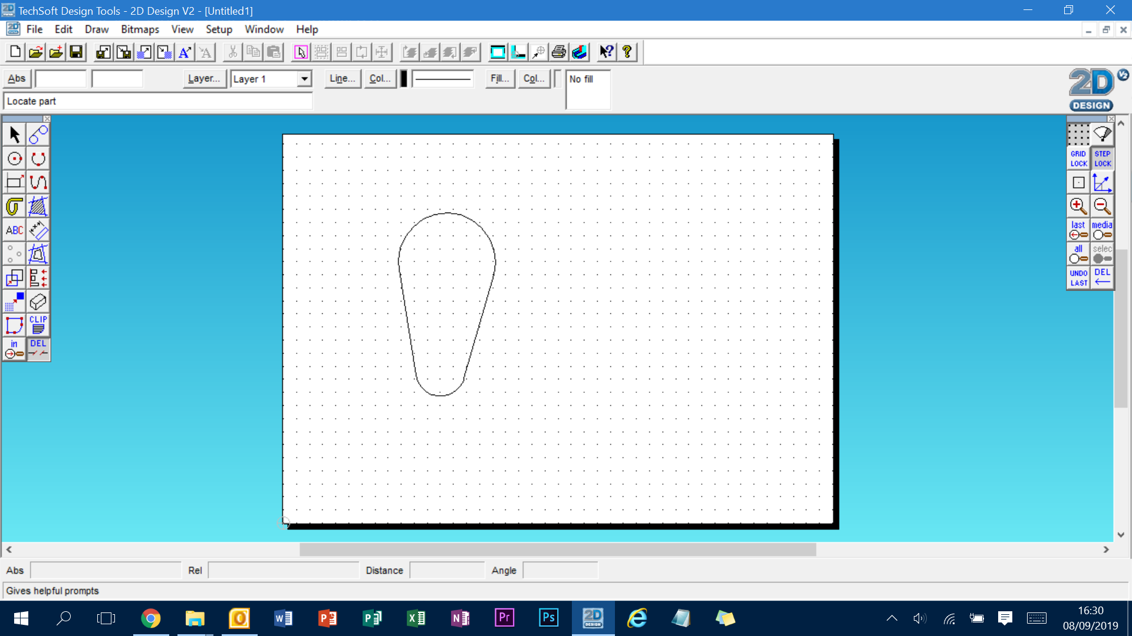Screen dimensions: 1132x636
Task: Open the line style selector
Action: pos(443,78)
